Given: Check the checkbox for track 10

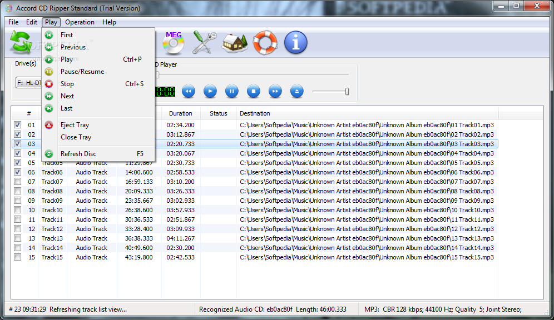Looking at the screenshot, I should pyautogui.click(x=17, y=210).
